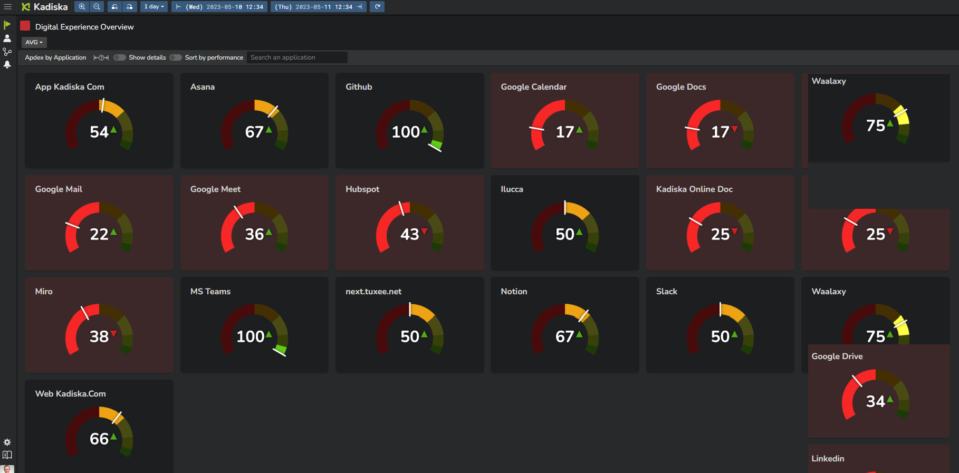Open the Hubspot application card

409,223
